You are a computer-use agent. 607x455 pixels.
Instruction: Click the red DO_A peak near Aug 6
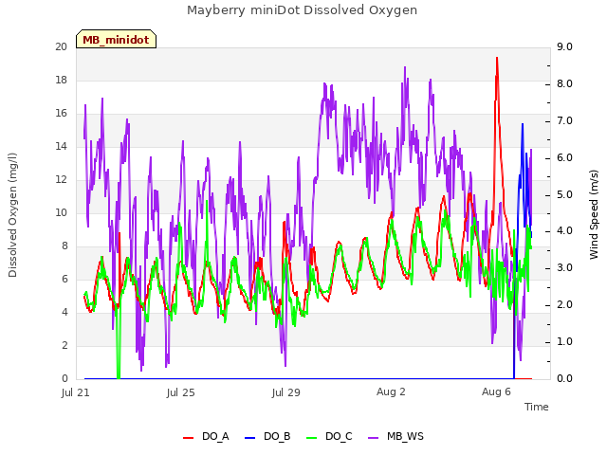tap(497, 58)
